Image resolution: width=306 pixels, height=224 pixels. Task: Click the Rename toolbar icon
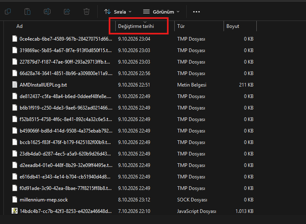coord(47,11)
